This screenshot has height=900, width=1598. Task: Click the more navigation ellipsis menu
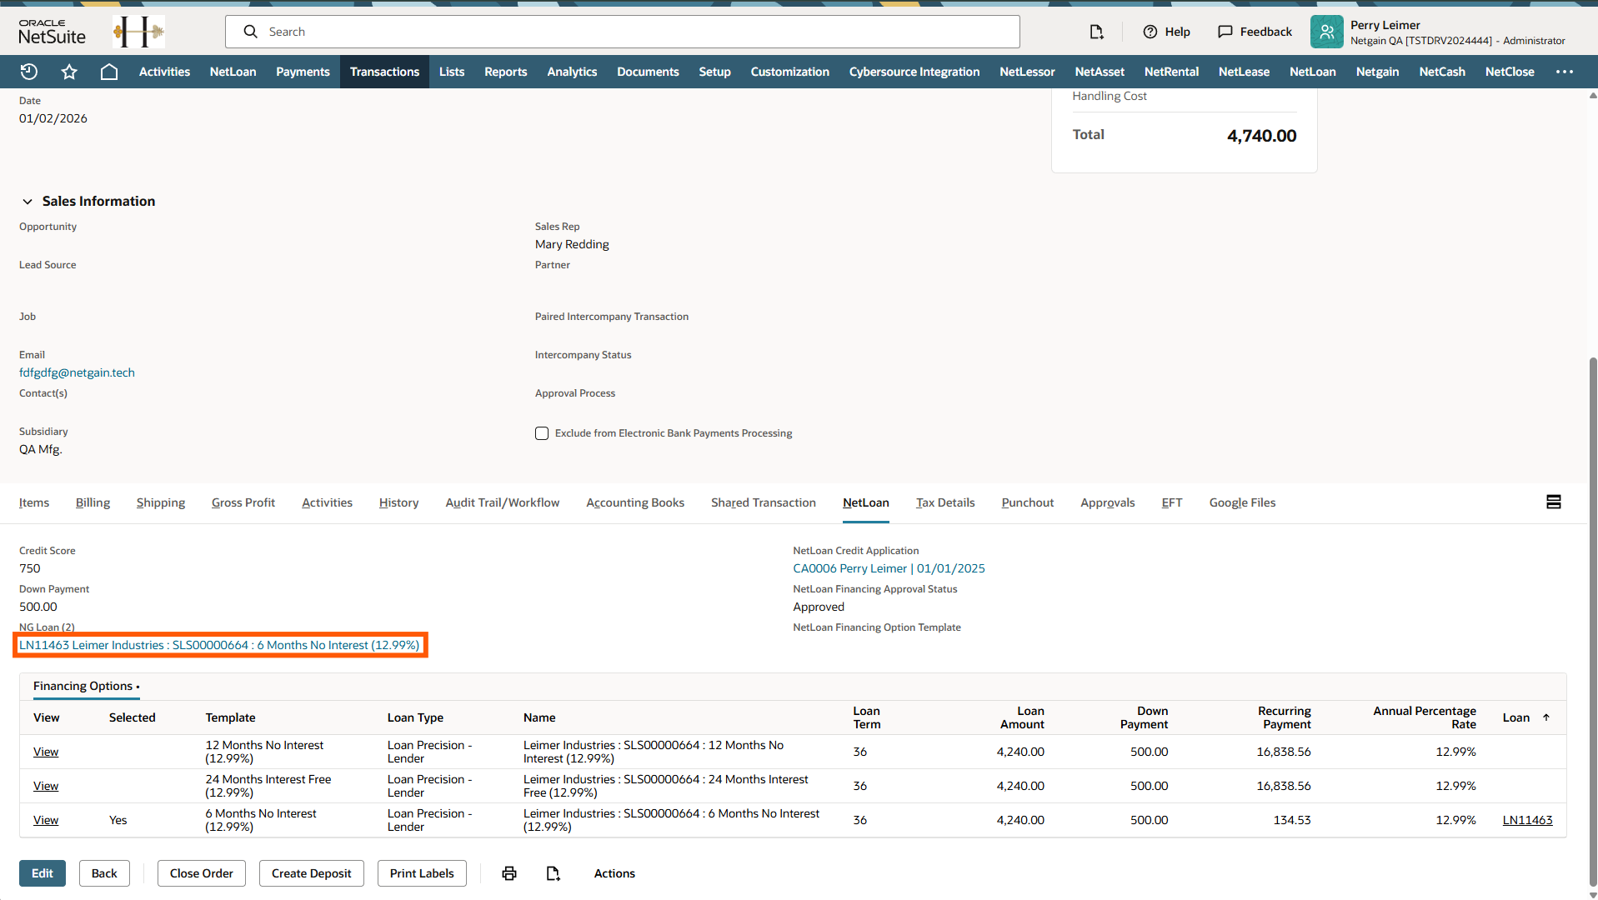point(1565,72)
